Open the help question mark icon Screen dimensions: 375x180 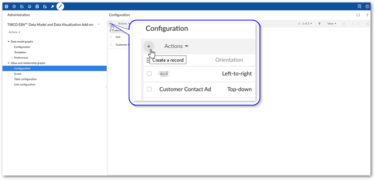coord(368,15)
